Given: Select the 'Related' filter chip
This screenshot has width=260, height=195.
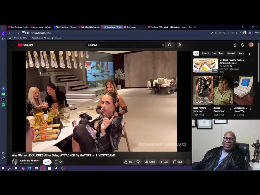Looking at the screenshot, I should pyautogui.click(x=231, y=53).
